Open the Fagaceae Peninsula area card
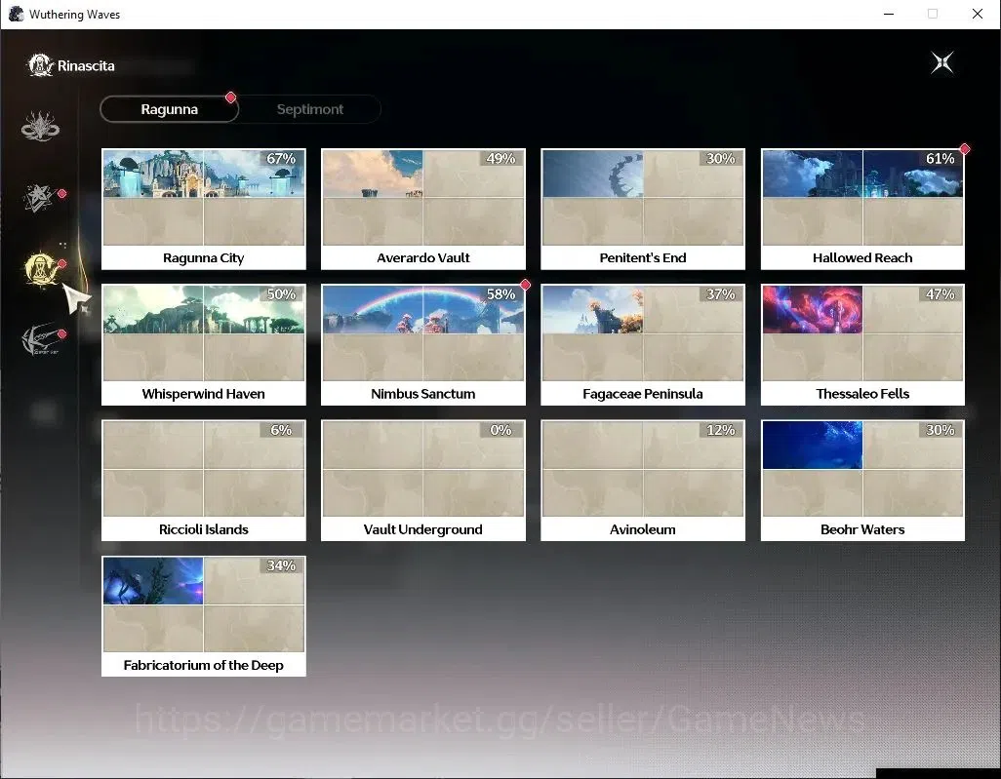Viewport: 1001px width, 779px height. tap(643, 345)
